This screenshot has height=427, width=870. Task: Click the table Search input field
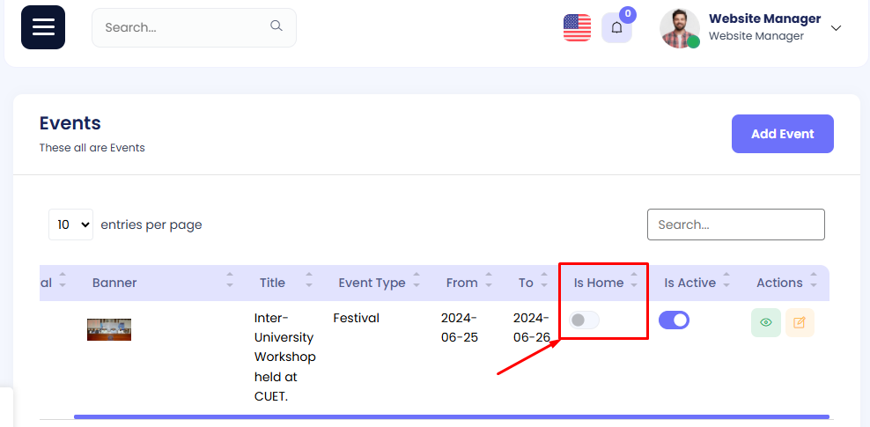(x=735, y=225)
